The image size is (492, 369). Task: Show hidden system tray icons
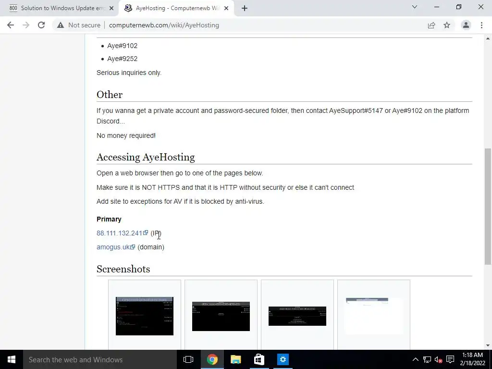pos(415,359)
